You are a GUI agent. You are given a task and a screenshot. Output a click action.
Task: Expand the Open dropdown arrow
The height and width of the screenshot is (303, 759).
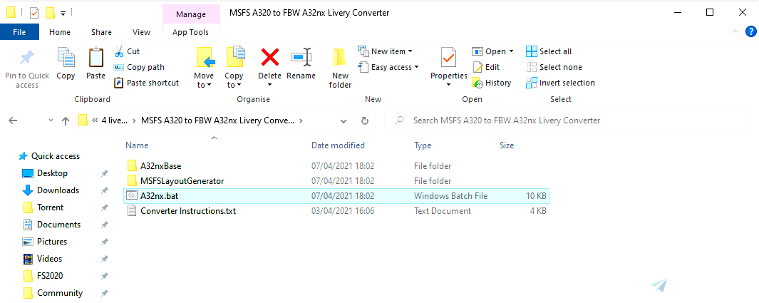tap(511, 51)
